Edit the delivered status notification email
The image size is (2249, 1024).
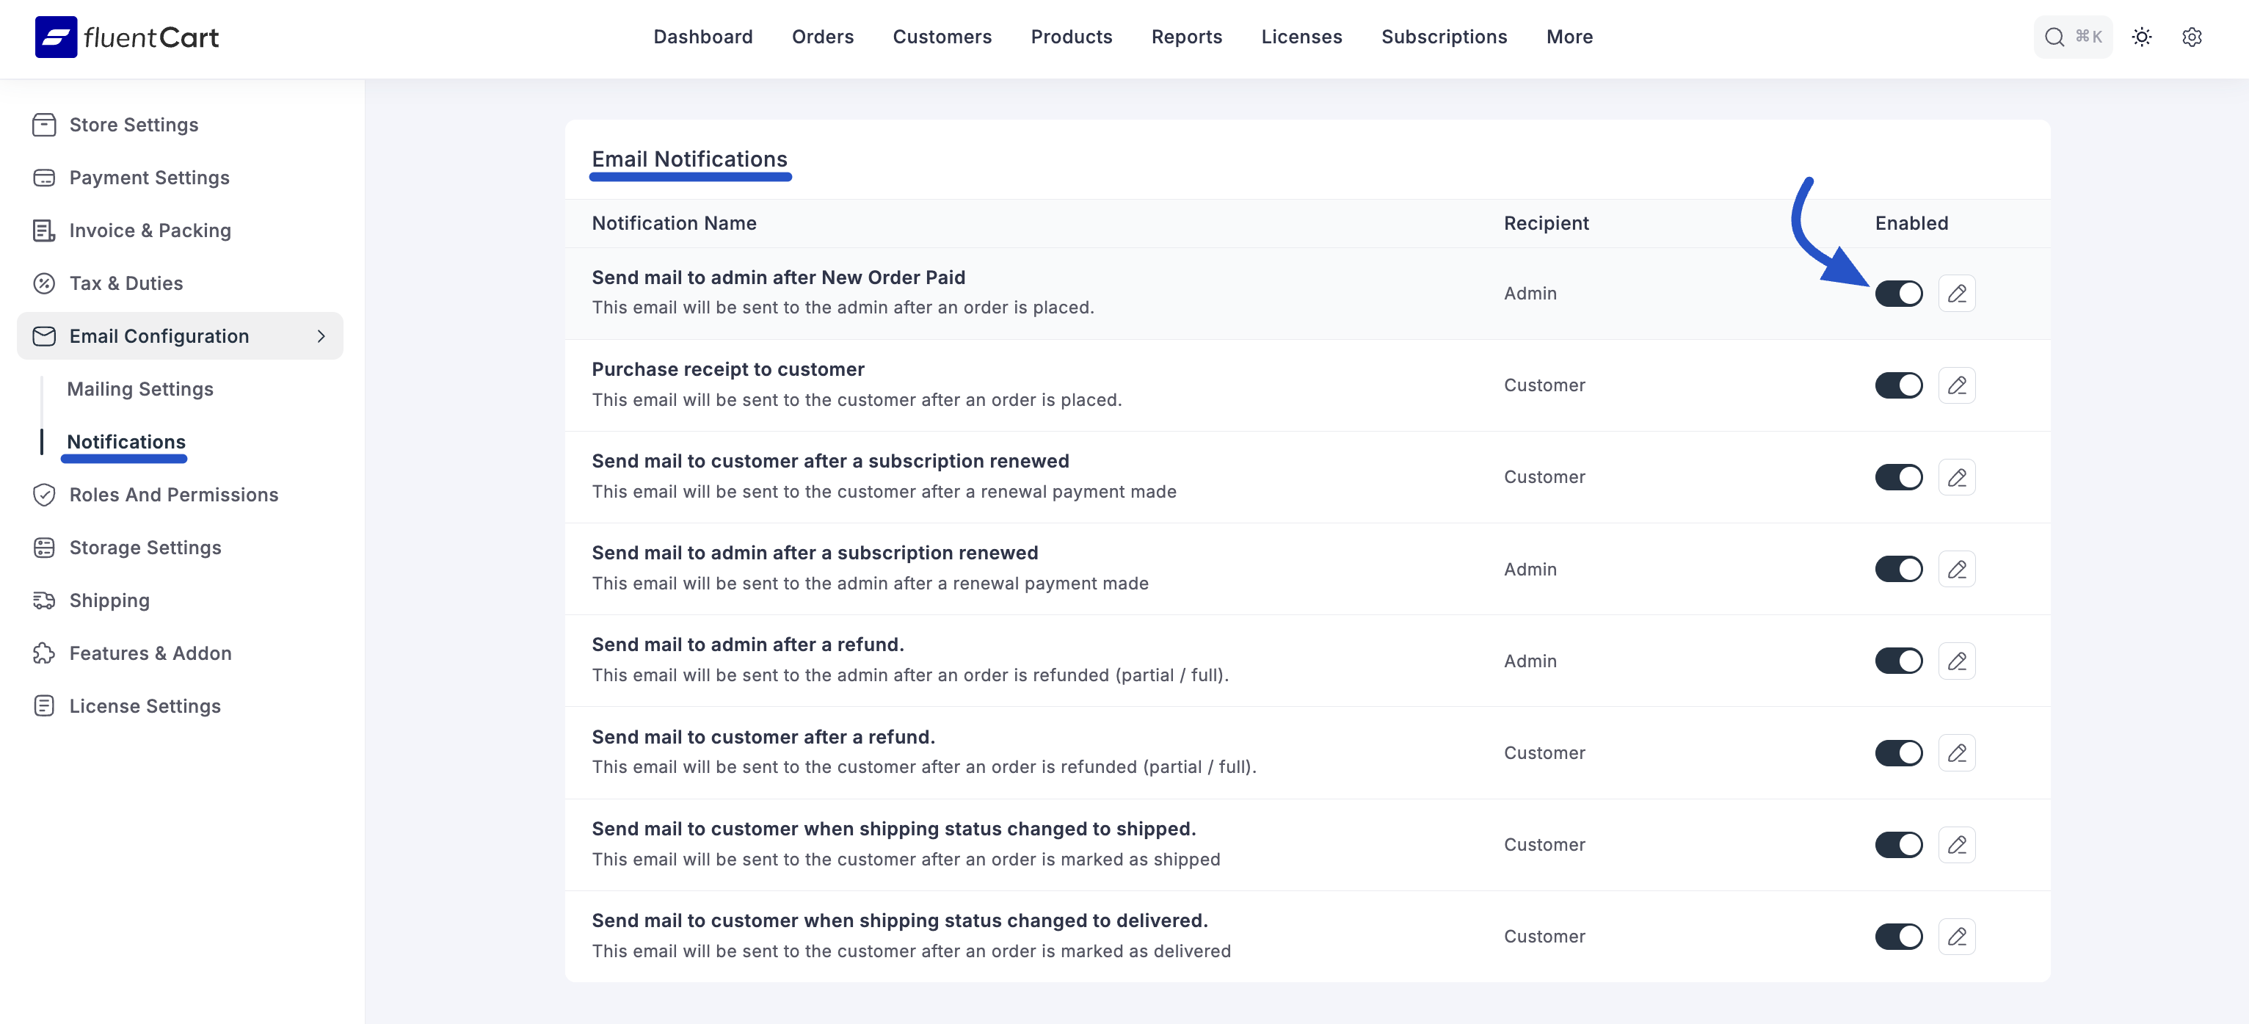tap(1957, 936)
